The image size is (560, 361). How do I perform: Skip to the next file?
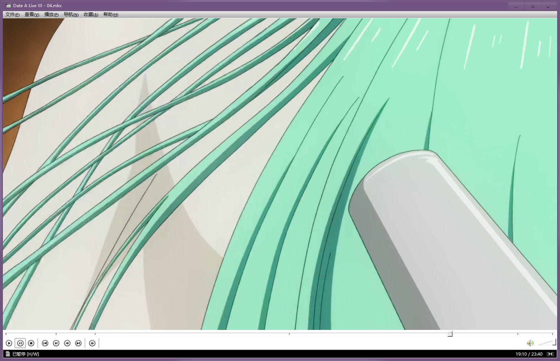pos(78,343)
